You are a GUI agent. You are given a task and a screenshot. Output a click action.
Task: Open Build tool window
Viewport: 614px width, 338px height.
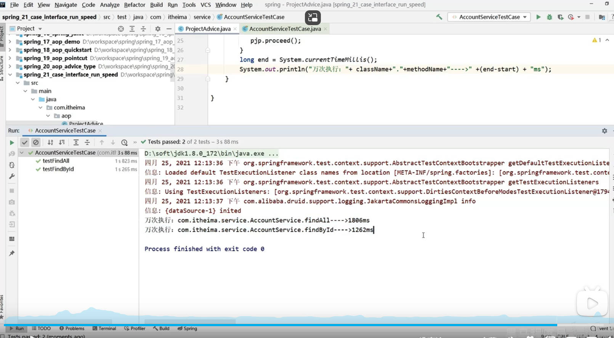161,328
